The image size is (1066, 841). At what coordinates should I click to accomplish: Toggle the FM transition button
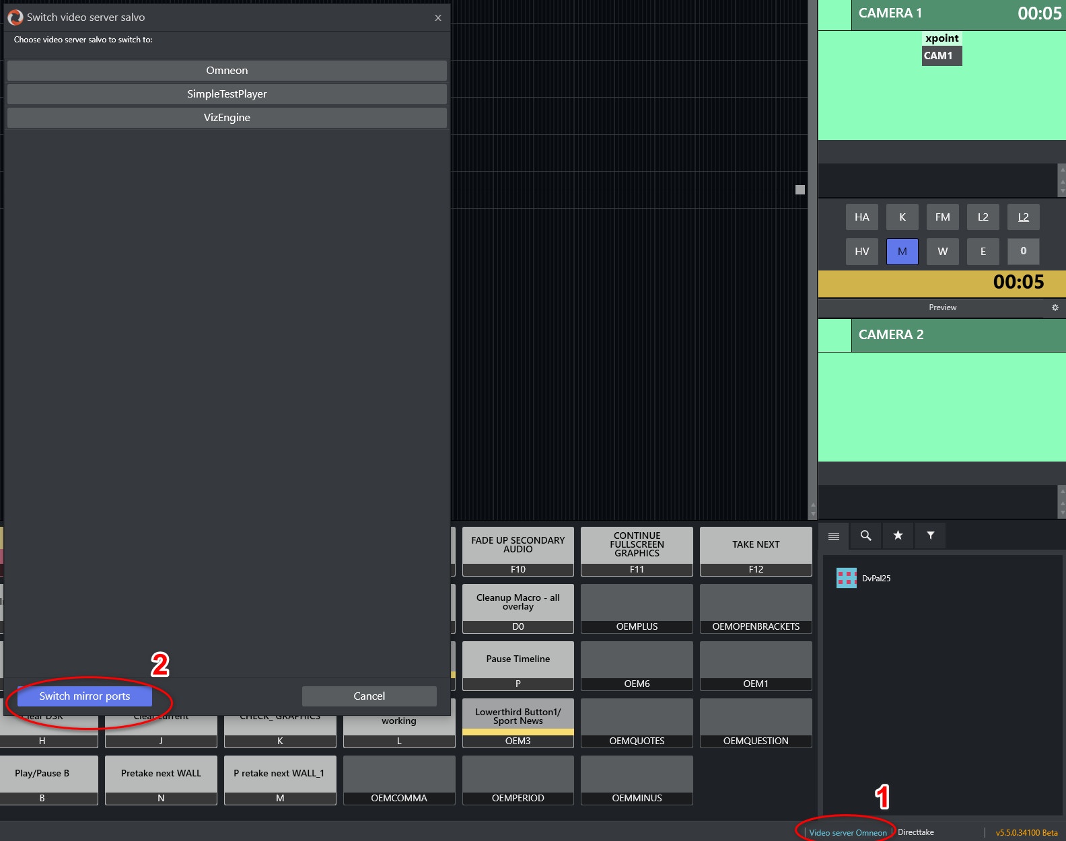(942, 217)
